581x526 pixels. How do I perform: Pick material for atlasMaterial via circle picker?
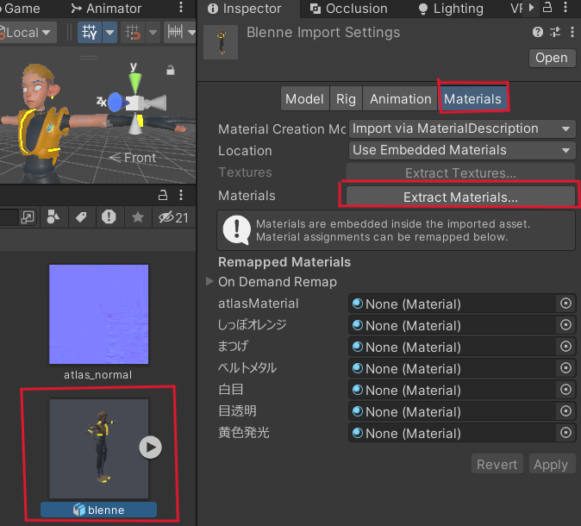(565, 304)
